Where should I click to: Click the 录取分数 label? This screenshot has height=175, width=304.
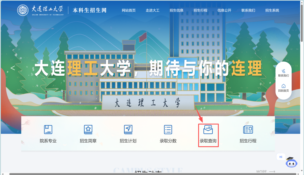168,141
